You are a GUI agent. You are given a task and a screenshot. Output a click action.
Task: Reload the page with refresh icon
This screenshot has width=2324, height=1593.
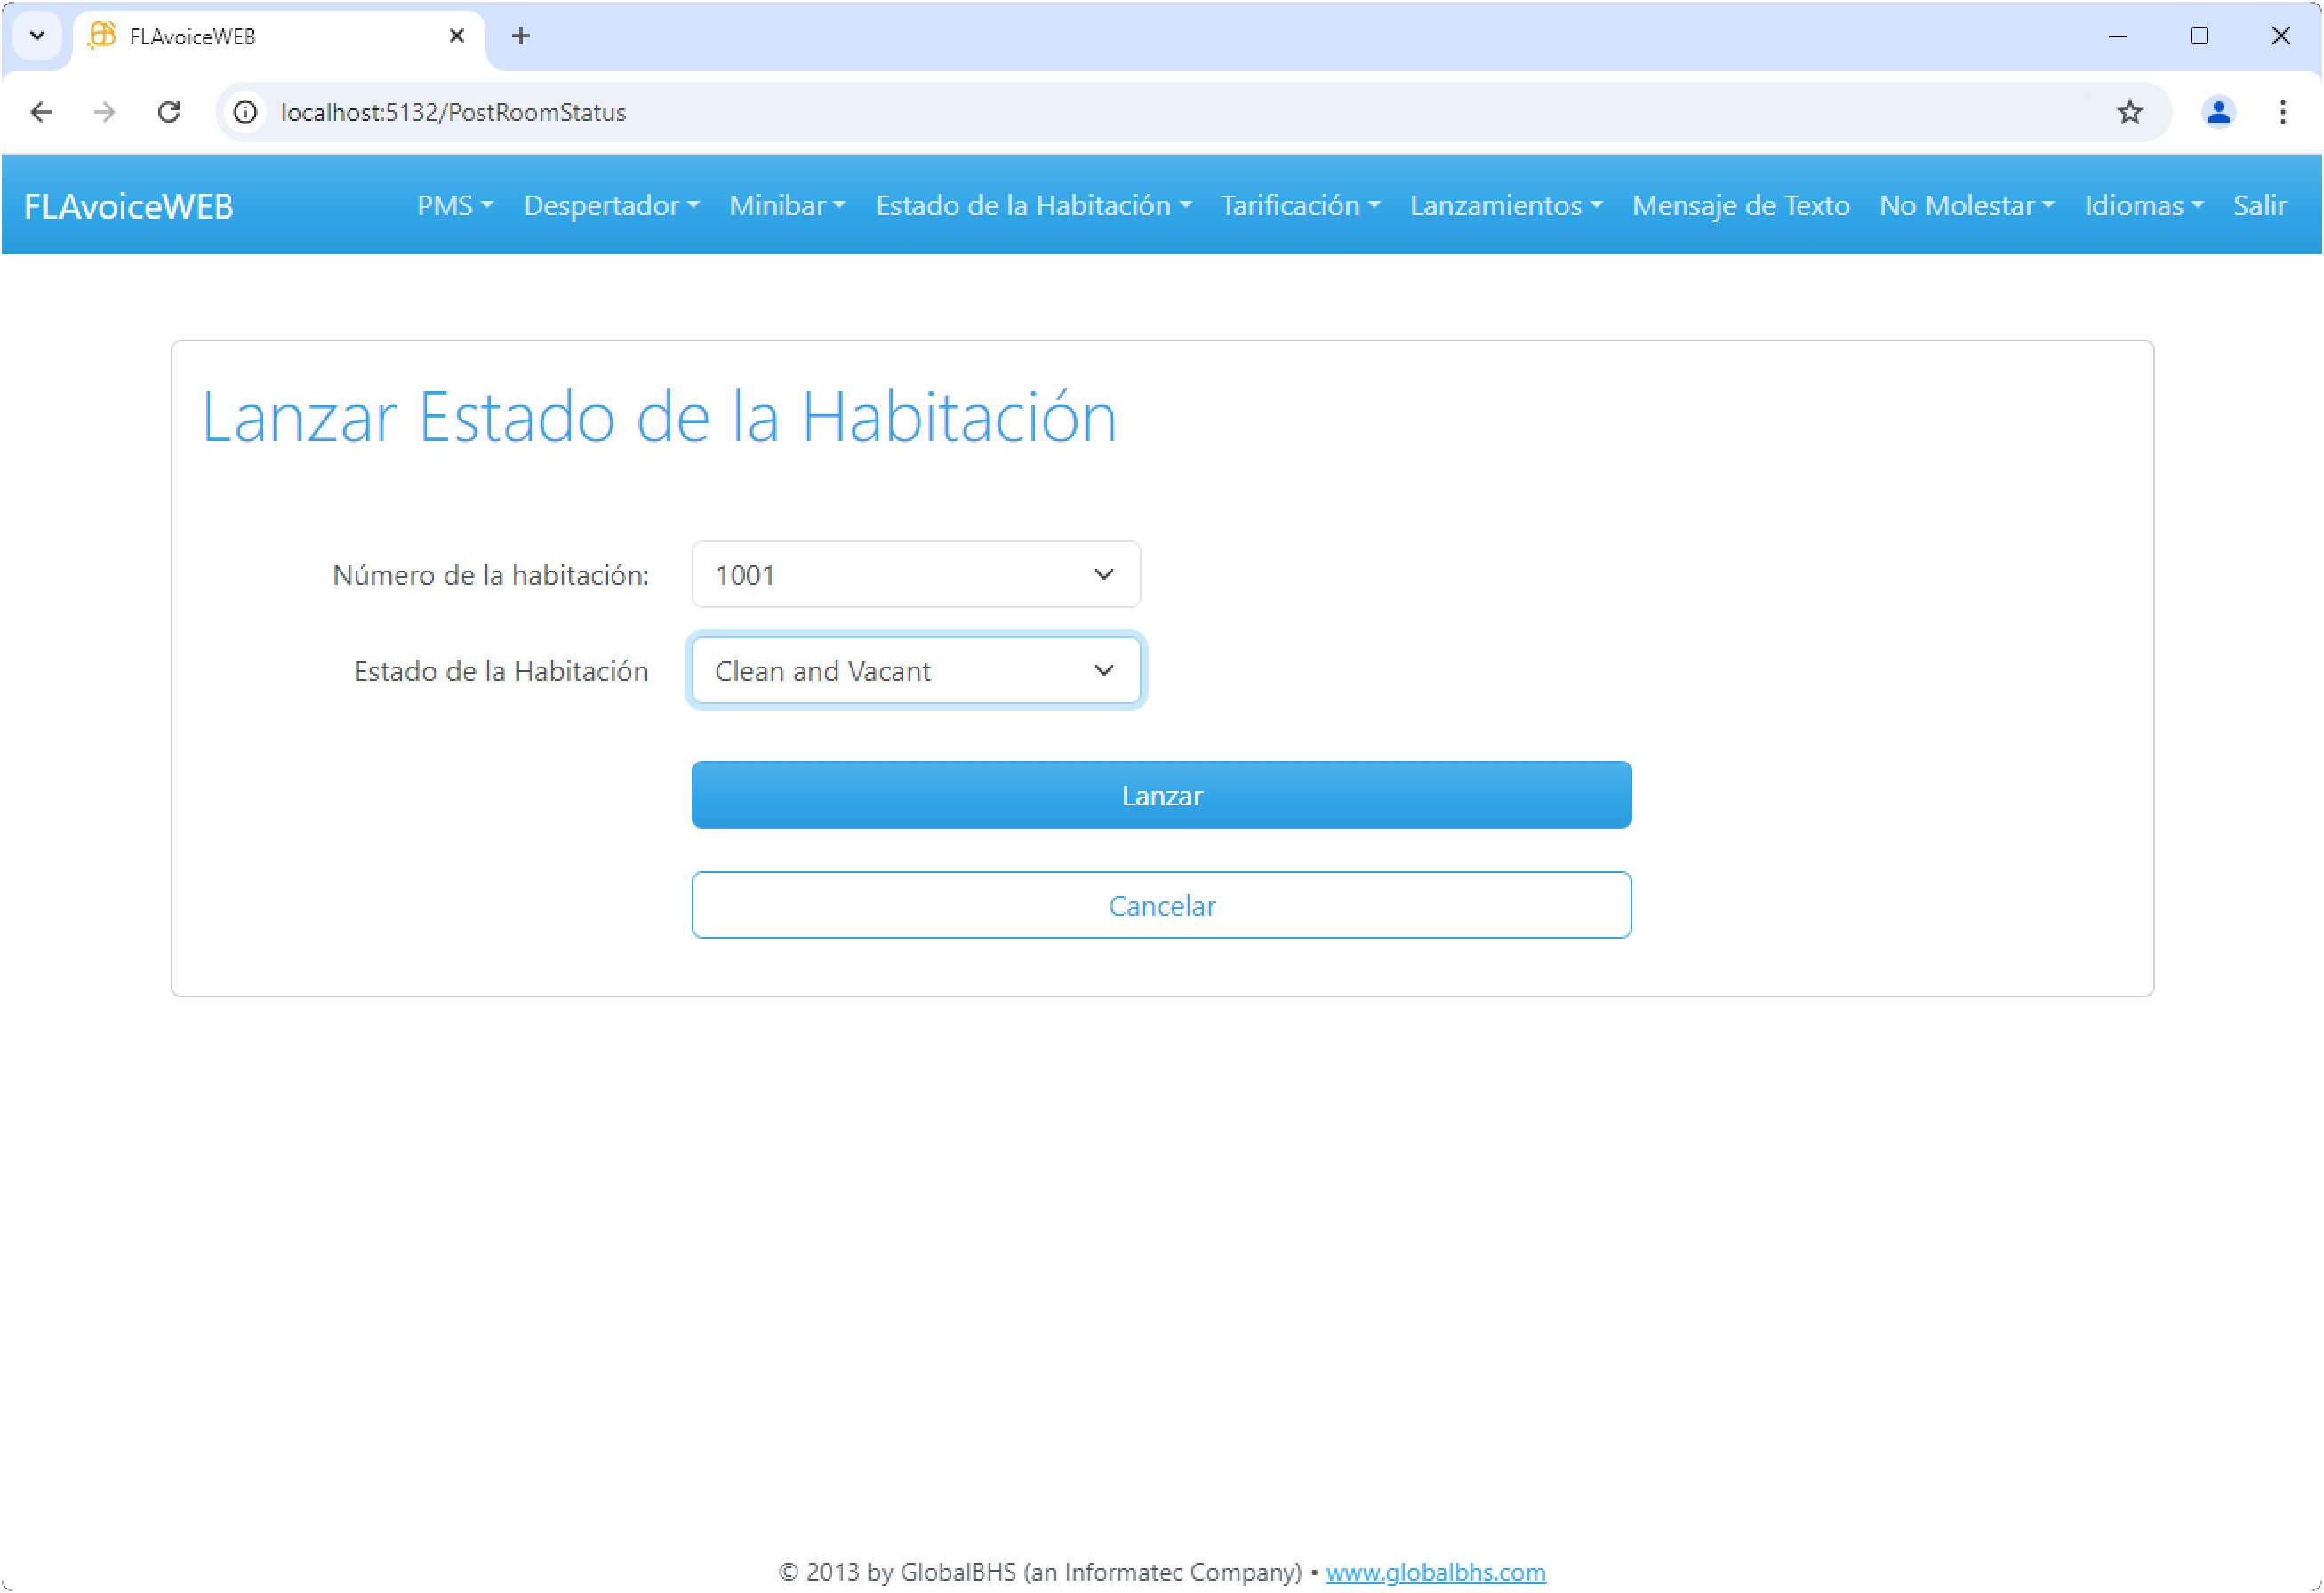point(169,112)
